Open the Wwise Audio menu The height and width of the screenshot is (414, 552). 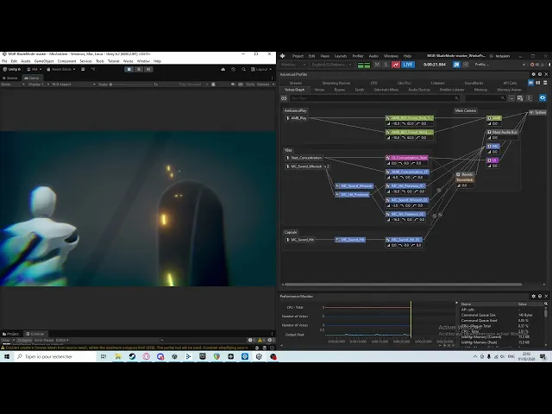(x=373, y=56)
